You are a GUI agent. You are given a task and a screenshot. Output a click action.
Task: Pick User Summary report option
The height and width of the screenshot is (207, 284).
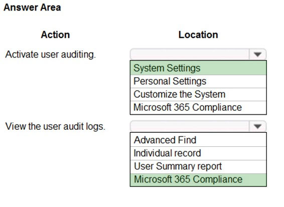[198, 166]
